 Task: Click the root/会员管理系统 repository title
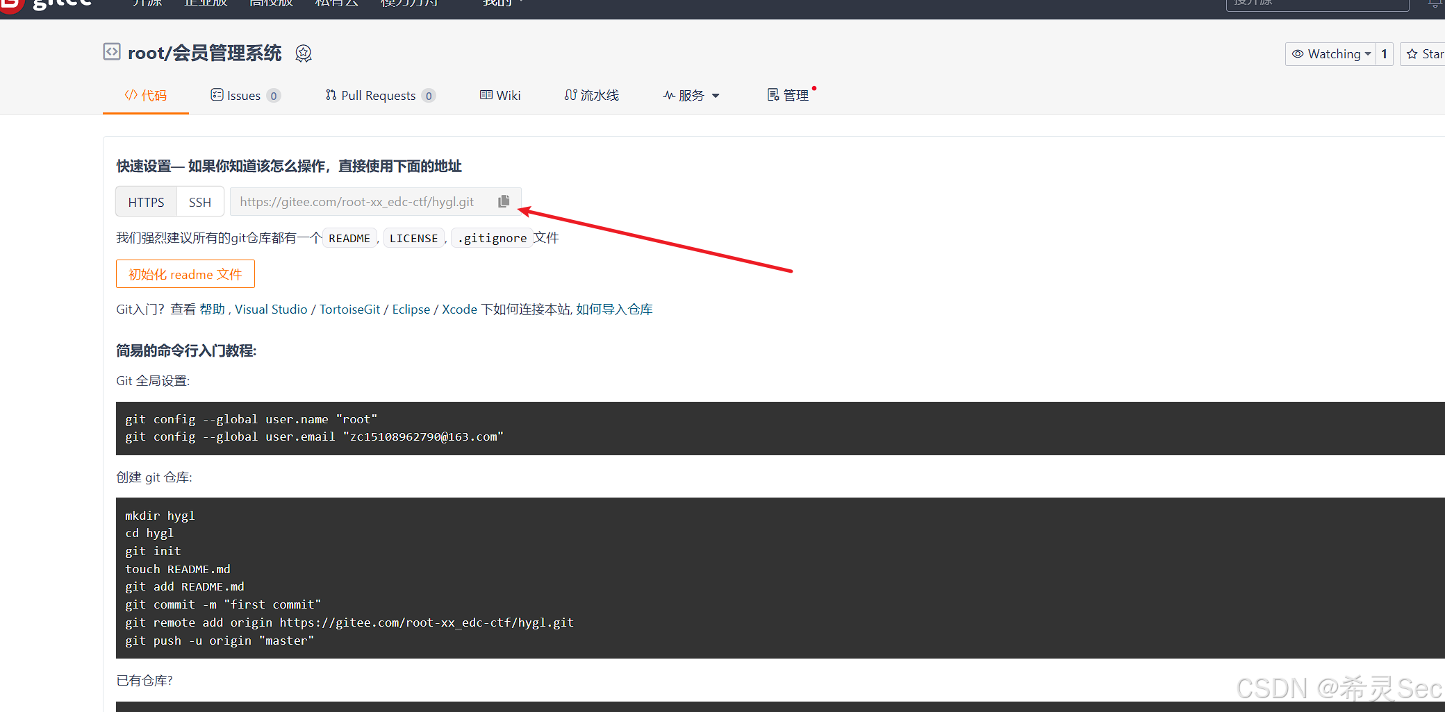pyautogui.click(x=205, y=53)
